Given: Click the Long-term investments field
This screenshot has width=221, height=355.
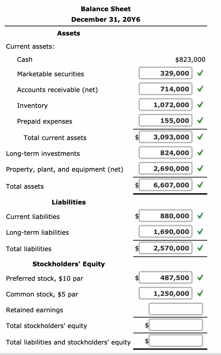Looking at the screenshot, I should [x=165, y=153].
